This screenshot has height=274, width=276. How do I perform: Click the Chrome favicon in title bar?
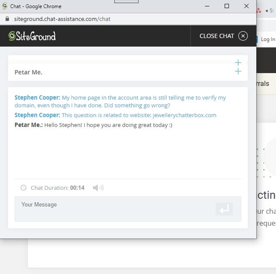[x=5, y=6]
